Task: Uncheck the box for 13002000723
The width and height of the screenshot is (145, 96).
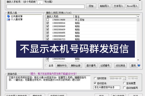Action: (48, 39)
